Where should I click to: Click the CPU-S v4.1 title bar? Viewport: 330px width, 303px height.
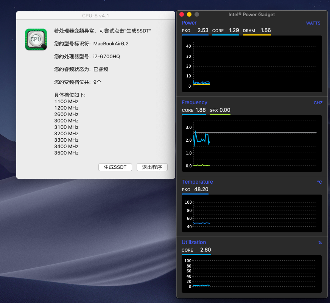pos(95,15)
